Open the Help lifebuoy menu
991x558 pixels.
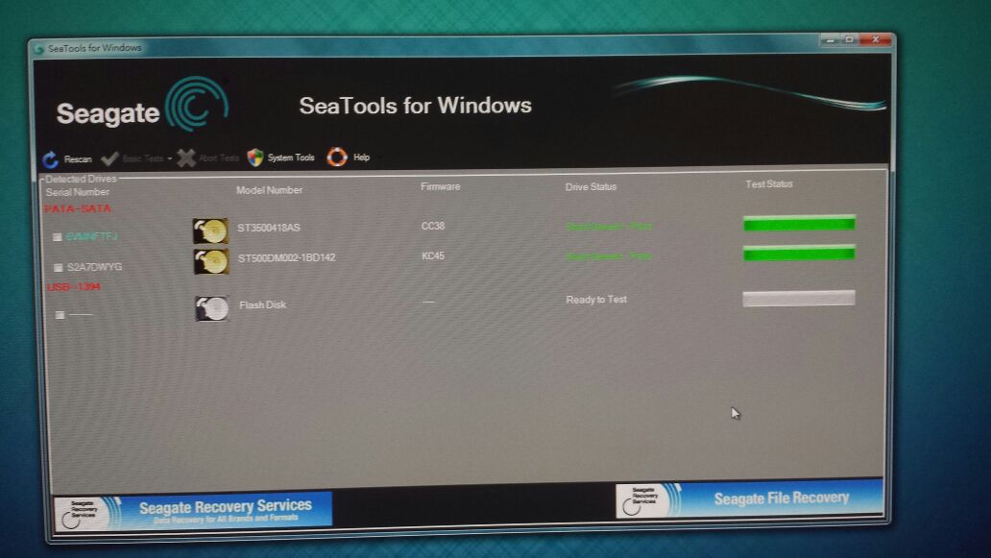click(349, 157)
